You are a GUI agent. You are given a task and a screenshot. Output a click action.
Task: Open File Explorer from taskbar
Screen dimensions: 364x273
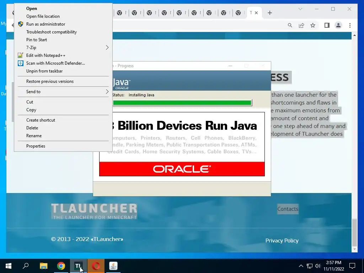[x=43, y=266]
